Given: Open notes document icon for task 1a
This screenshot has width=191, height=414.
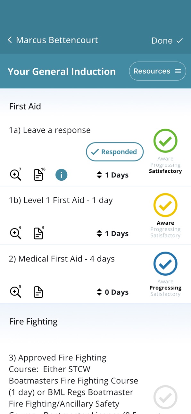Looking at the screenshot, I should (x=39, y=175).
